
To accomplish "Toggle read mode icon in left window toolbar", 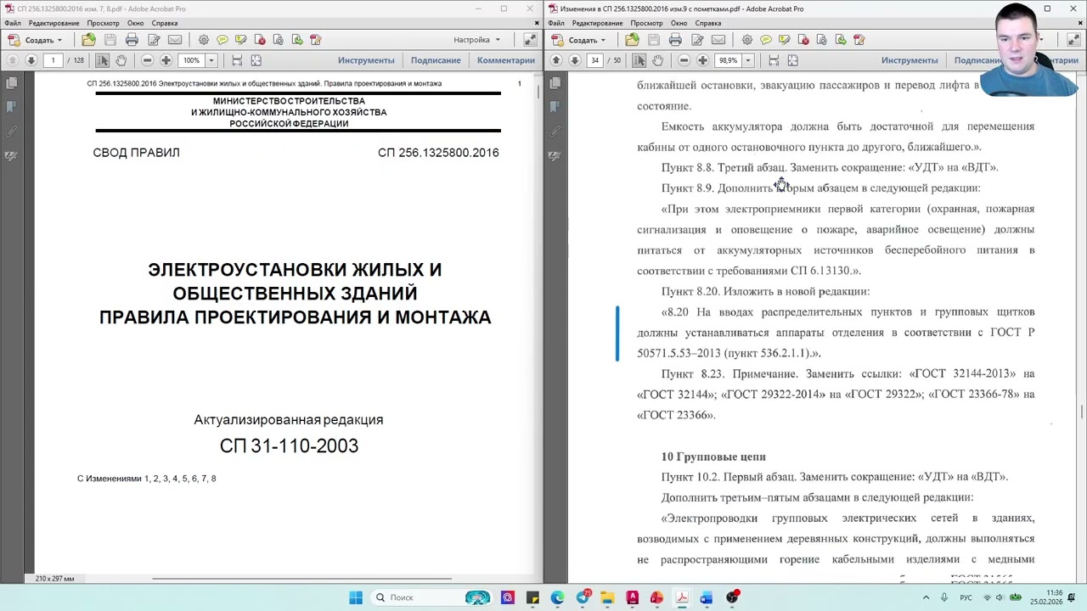I will (x=530, y=40).
